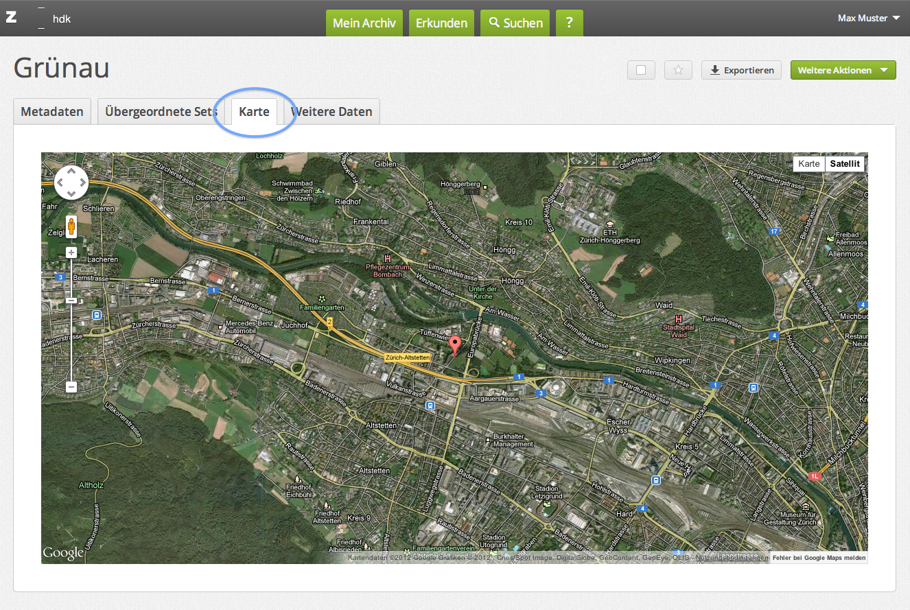Click Fehler bei Google Maps melden link
The height and width of the screenshot is (610, 910).
pyautogui.click(x=819, y=558)
